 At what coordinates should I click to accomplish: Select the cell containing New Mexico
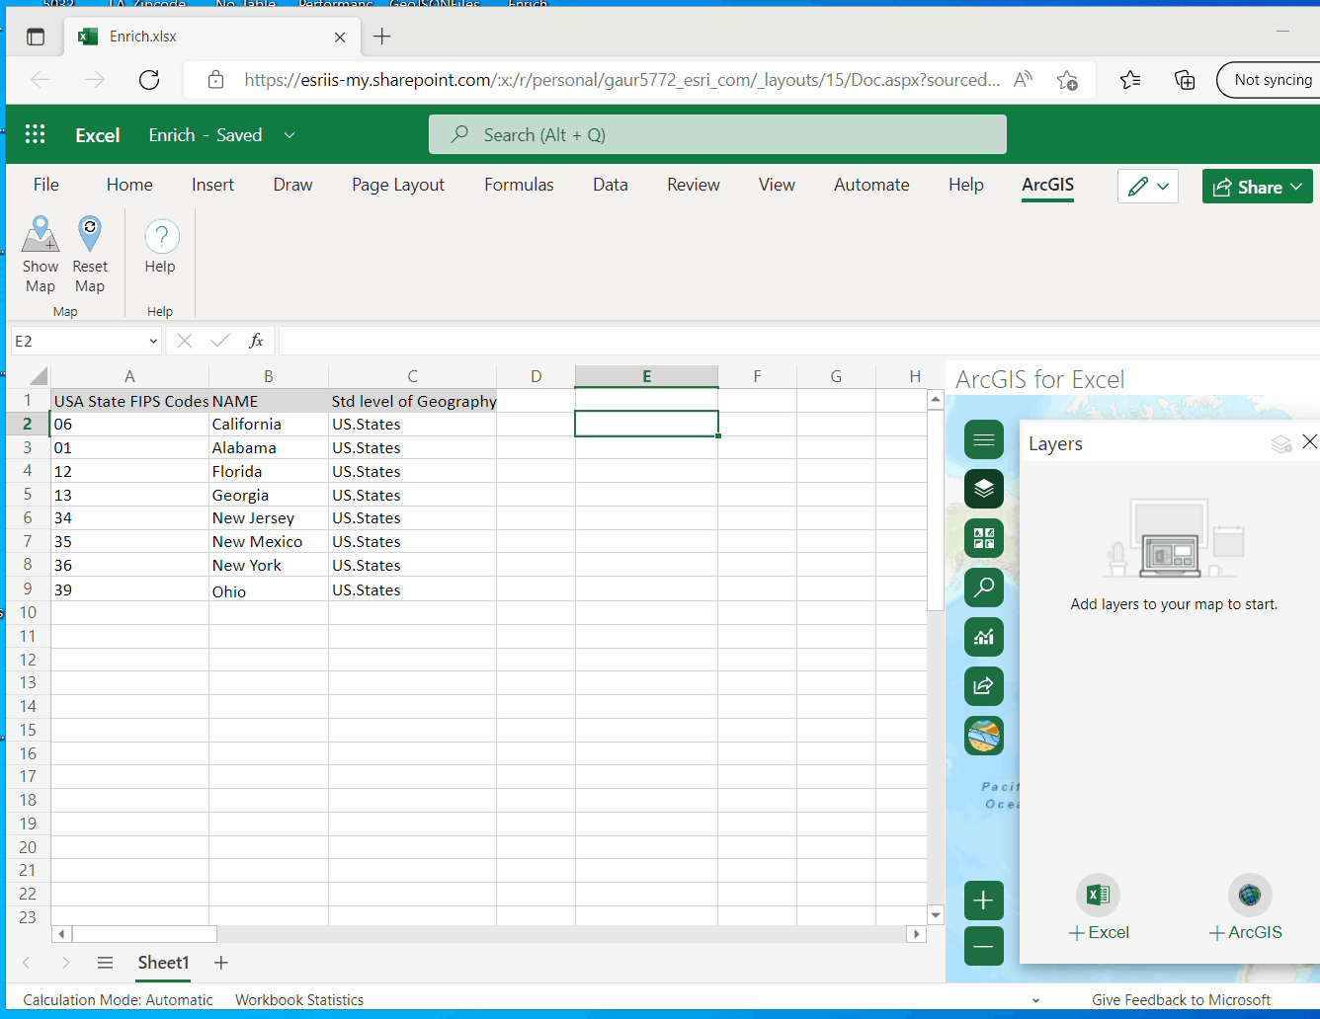pyautogui.click(x=268, y=542)
